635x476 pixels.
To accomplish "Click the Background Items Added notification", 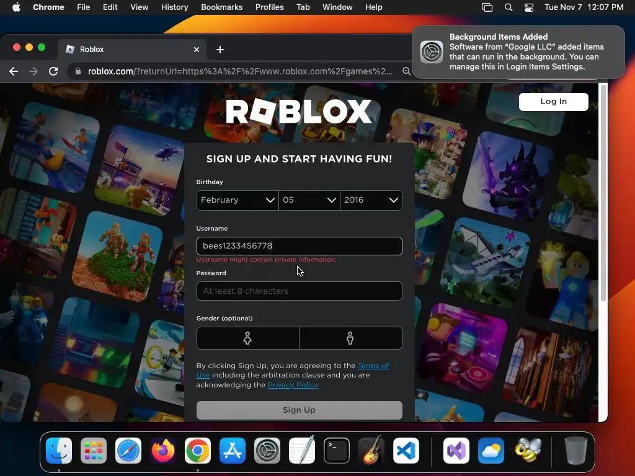I will pyautogui.click(x=518, y=52).
